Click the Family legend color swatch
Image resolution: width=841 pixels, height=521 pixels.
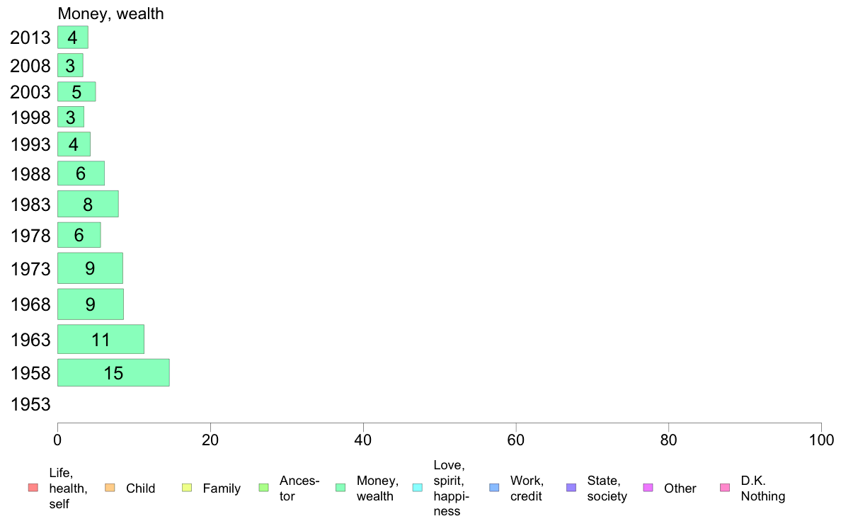pyautogui.click(x=187, y=488)
